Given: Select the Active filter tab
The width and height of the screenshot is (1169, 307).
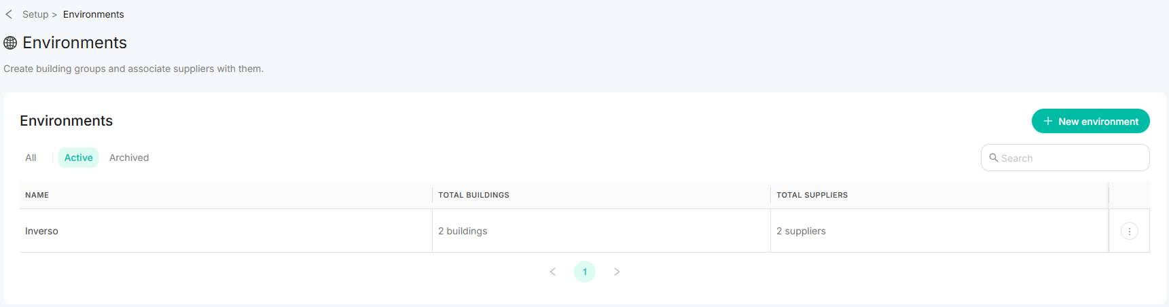Looking at the screenshot, I should point(79,158).
